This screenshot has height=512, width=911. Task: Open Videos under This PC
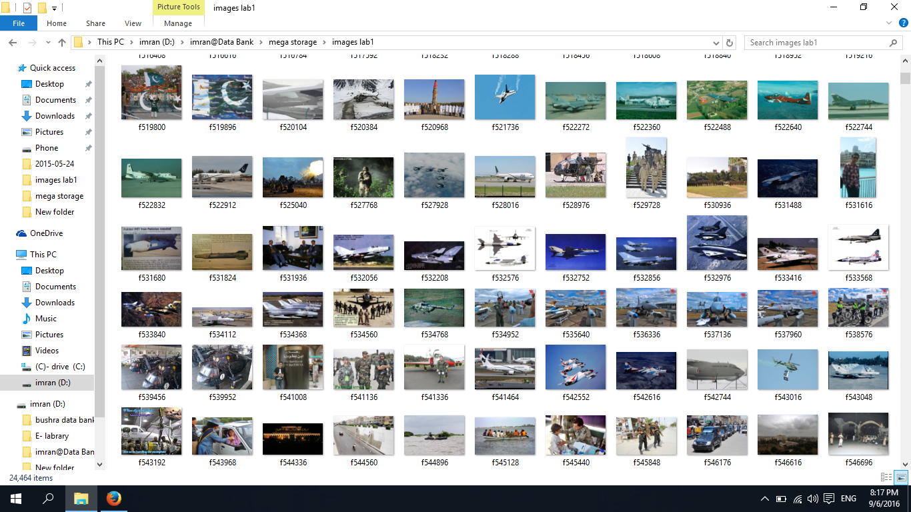point(47,351)
